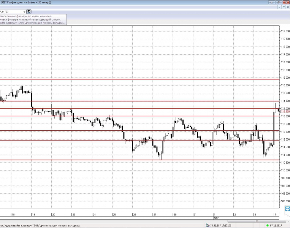Minimize the inner chart window
290x228 pixels.
point(279,7)
